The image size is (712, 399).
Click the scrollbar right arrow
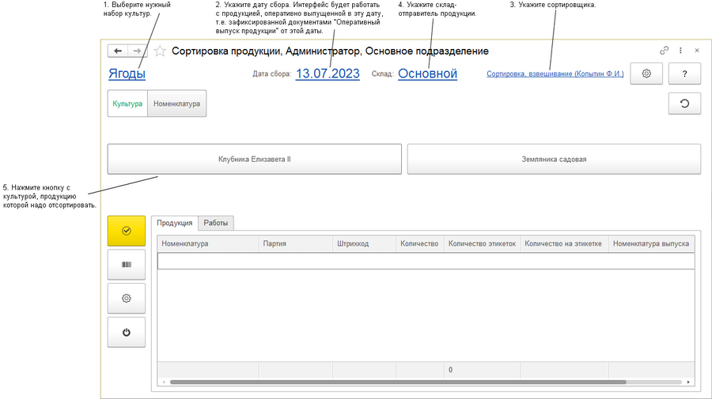click(x=688, y=382)
